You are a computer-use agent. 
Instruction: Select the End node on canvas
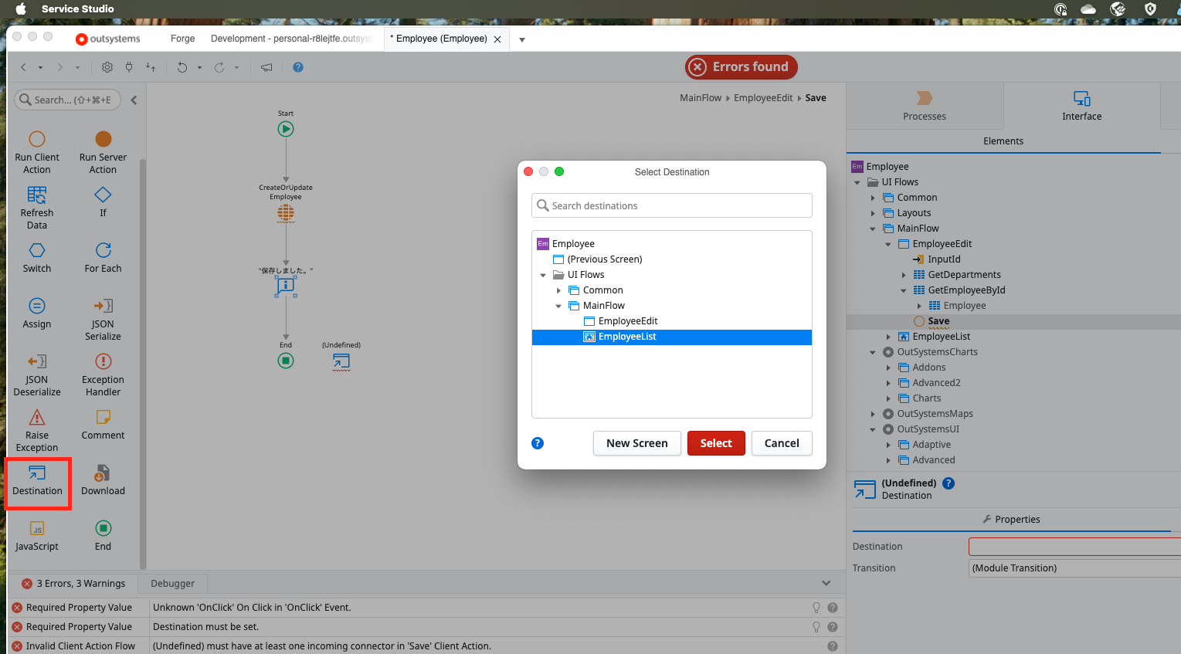(x=286, y=361)
